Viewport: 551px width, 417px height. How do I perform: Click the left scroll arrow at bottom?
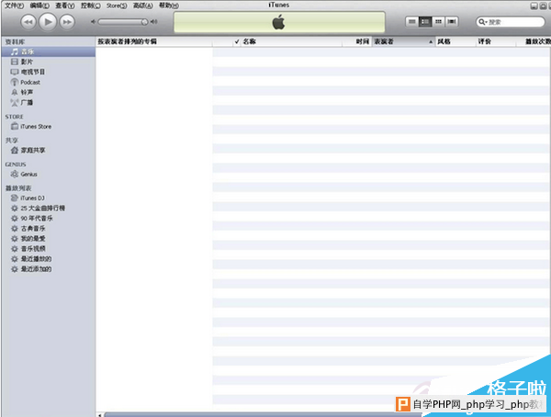click(x=100, y=415)
